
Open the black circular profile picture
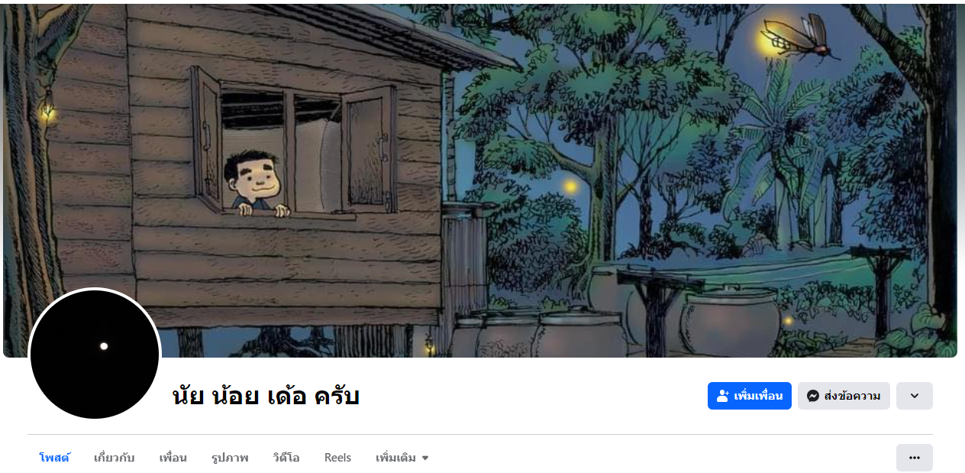(95, 355)
